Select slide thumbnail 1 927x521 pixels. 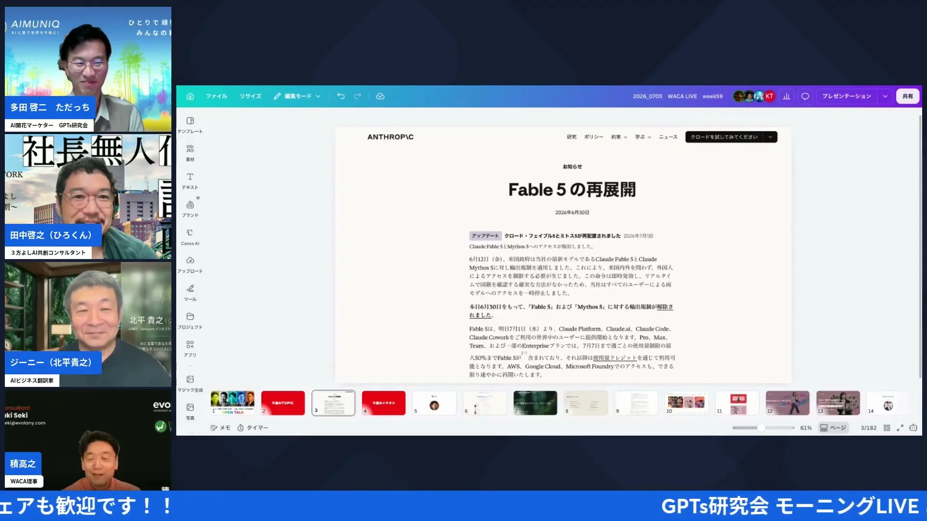point(233,403)
